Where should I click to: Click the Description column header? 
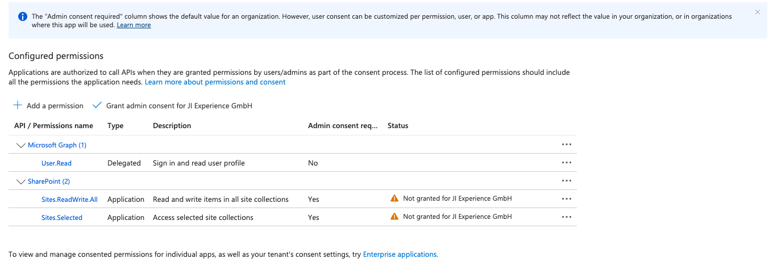pyautogui.click(x=172, y=126)
